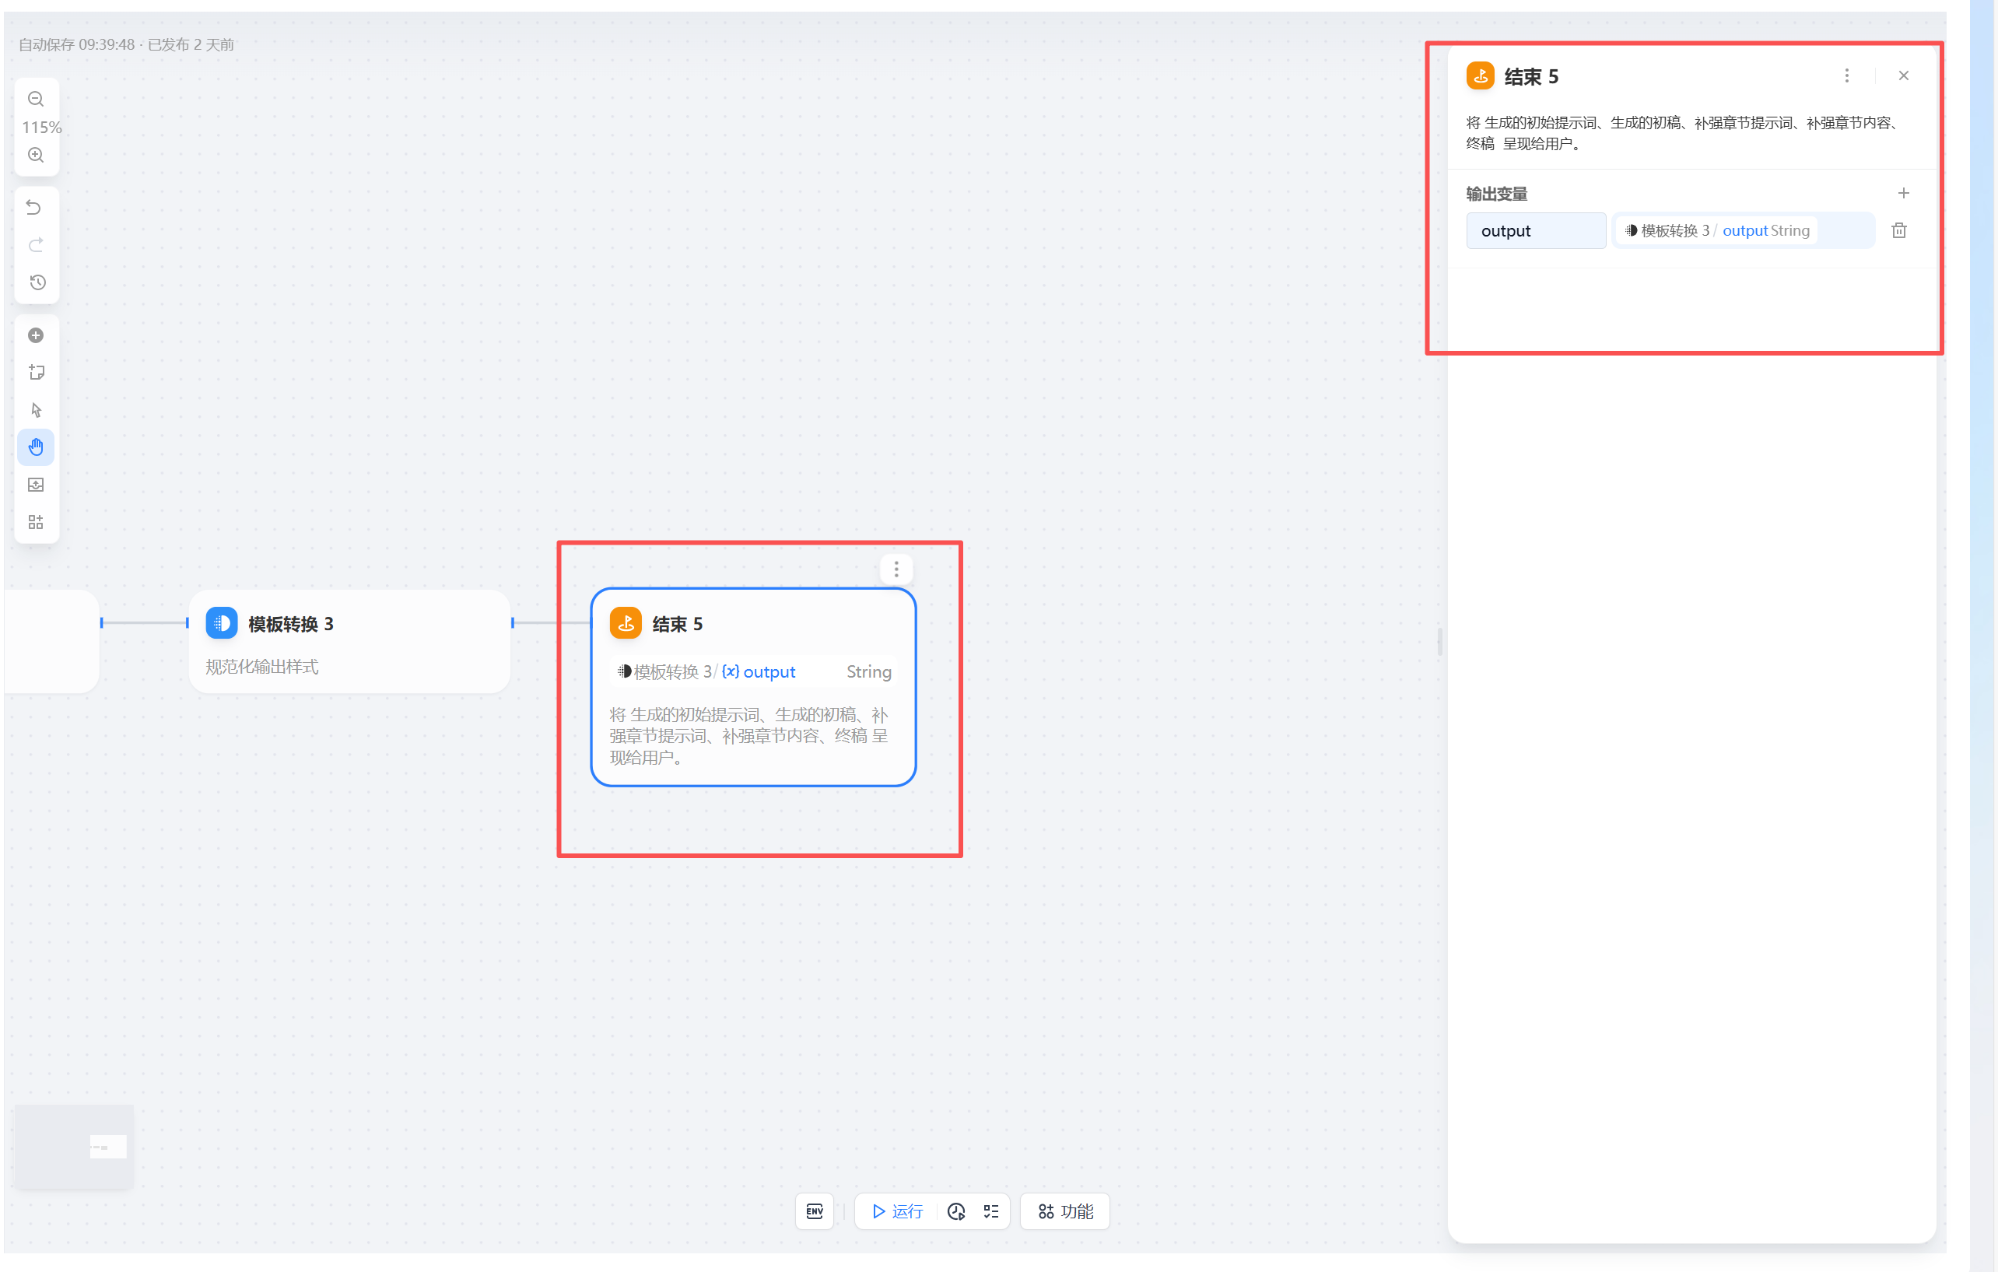
Task: View run history clock icon
Action: pyautogui.click(x=956, y=1211)
